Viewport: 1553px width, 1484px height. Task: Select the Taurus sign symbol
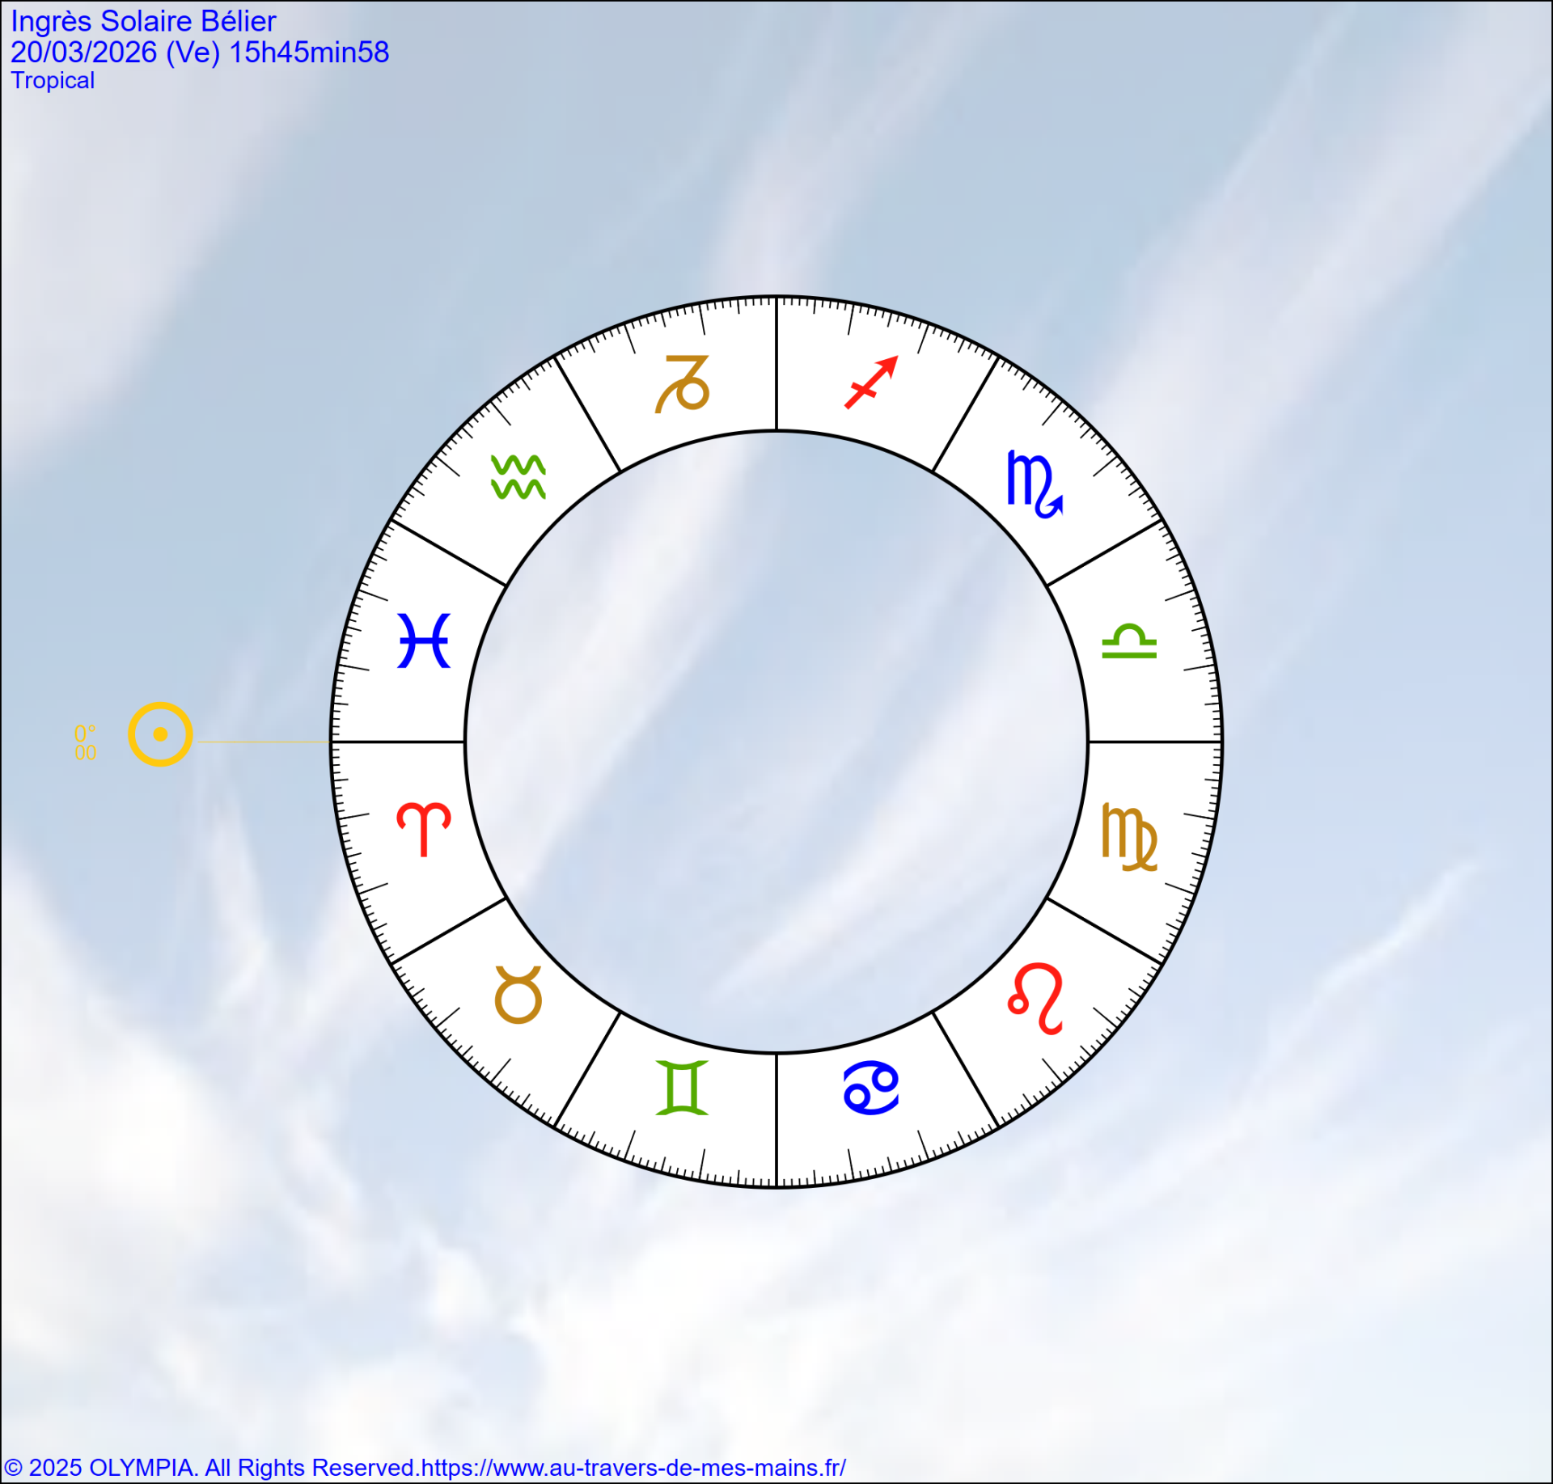coord(518,995)
